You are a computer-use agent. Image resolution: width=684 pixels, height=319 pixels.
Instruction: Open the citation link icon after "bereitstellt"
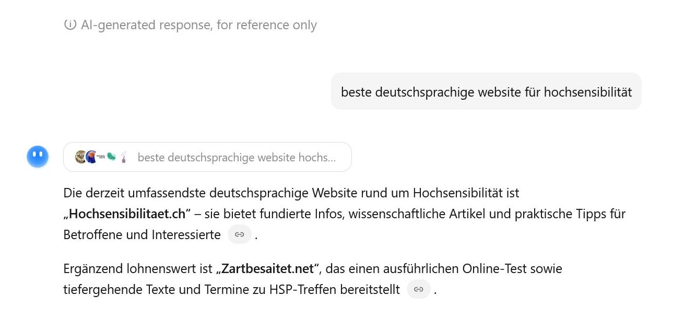pos(419,289)
